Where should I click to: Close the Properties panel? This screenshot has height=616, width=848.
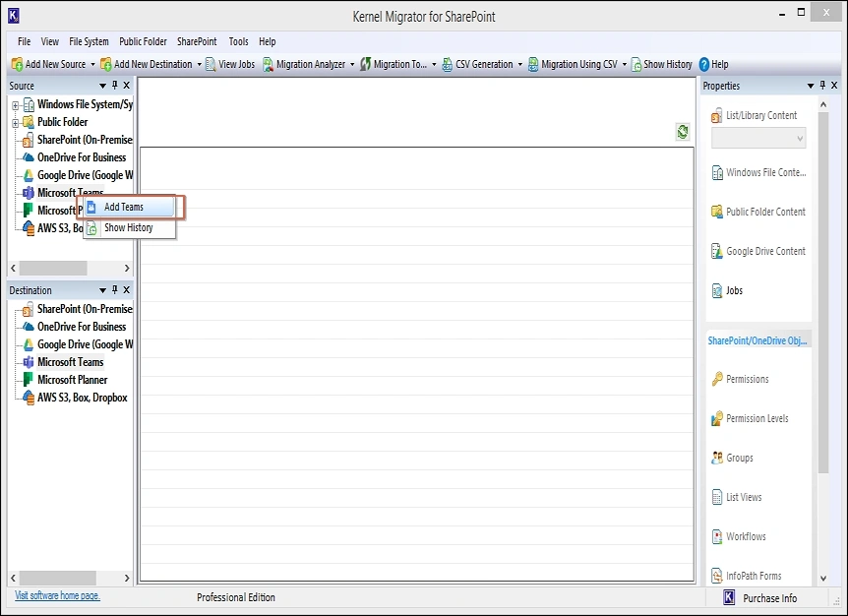[x=834, y=85]
